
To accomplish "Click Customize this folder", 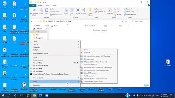I will click(x=55, y=54).
